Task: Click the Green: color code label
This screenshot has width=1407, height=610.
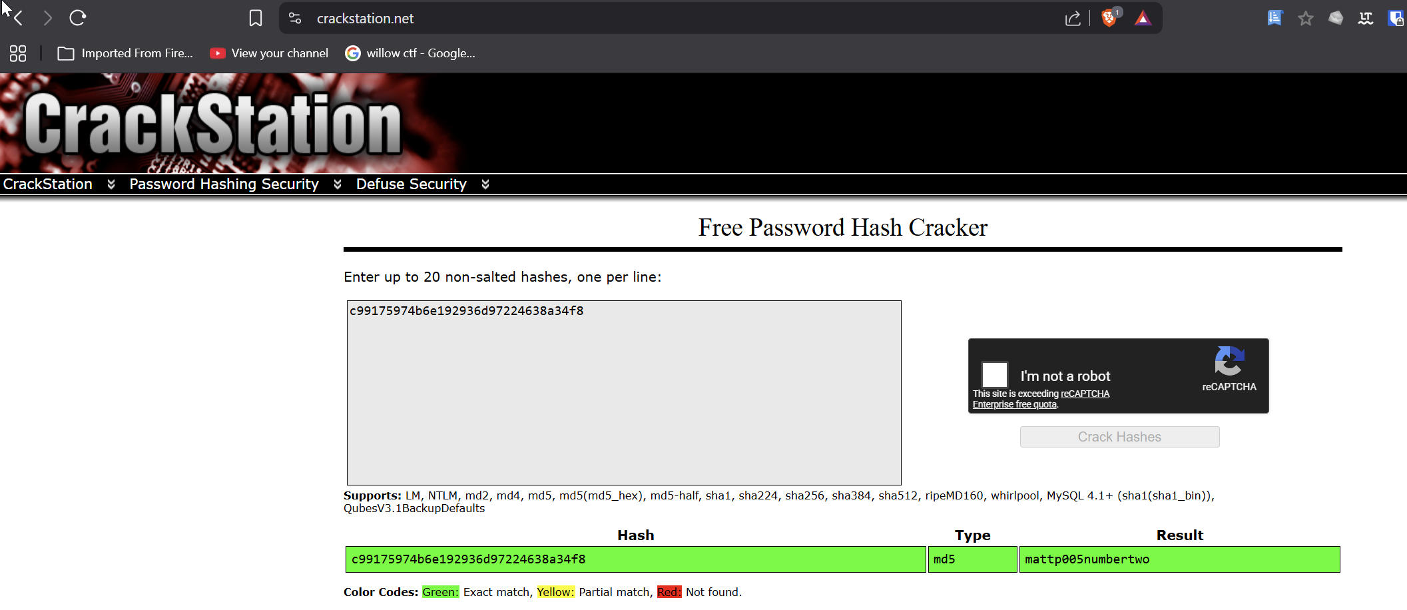Action: coord(440,592)
